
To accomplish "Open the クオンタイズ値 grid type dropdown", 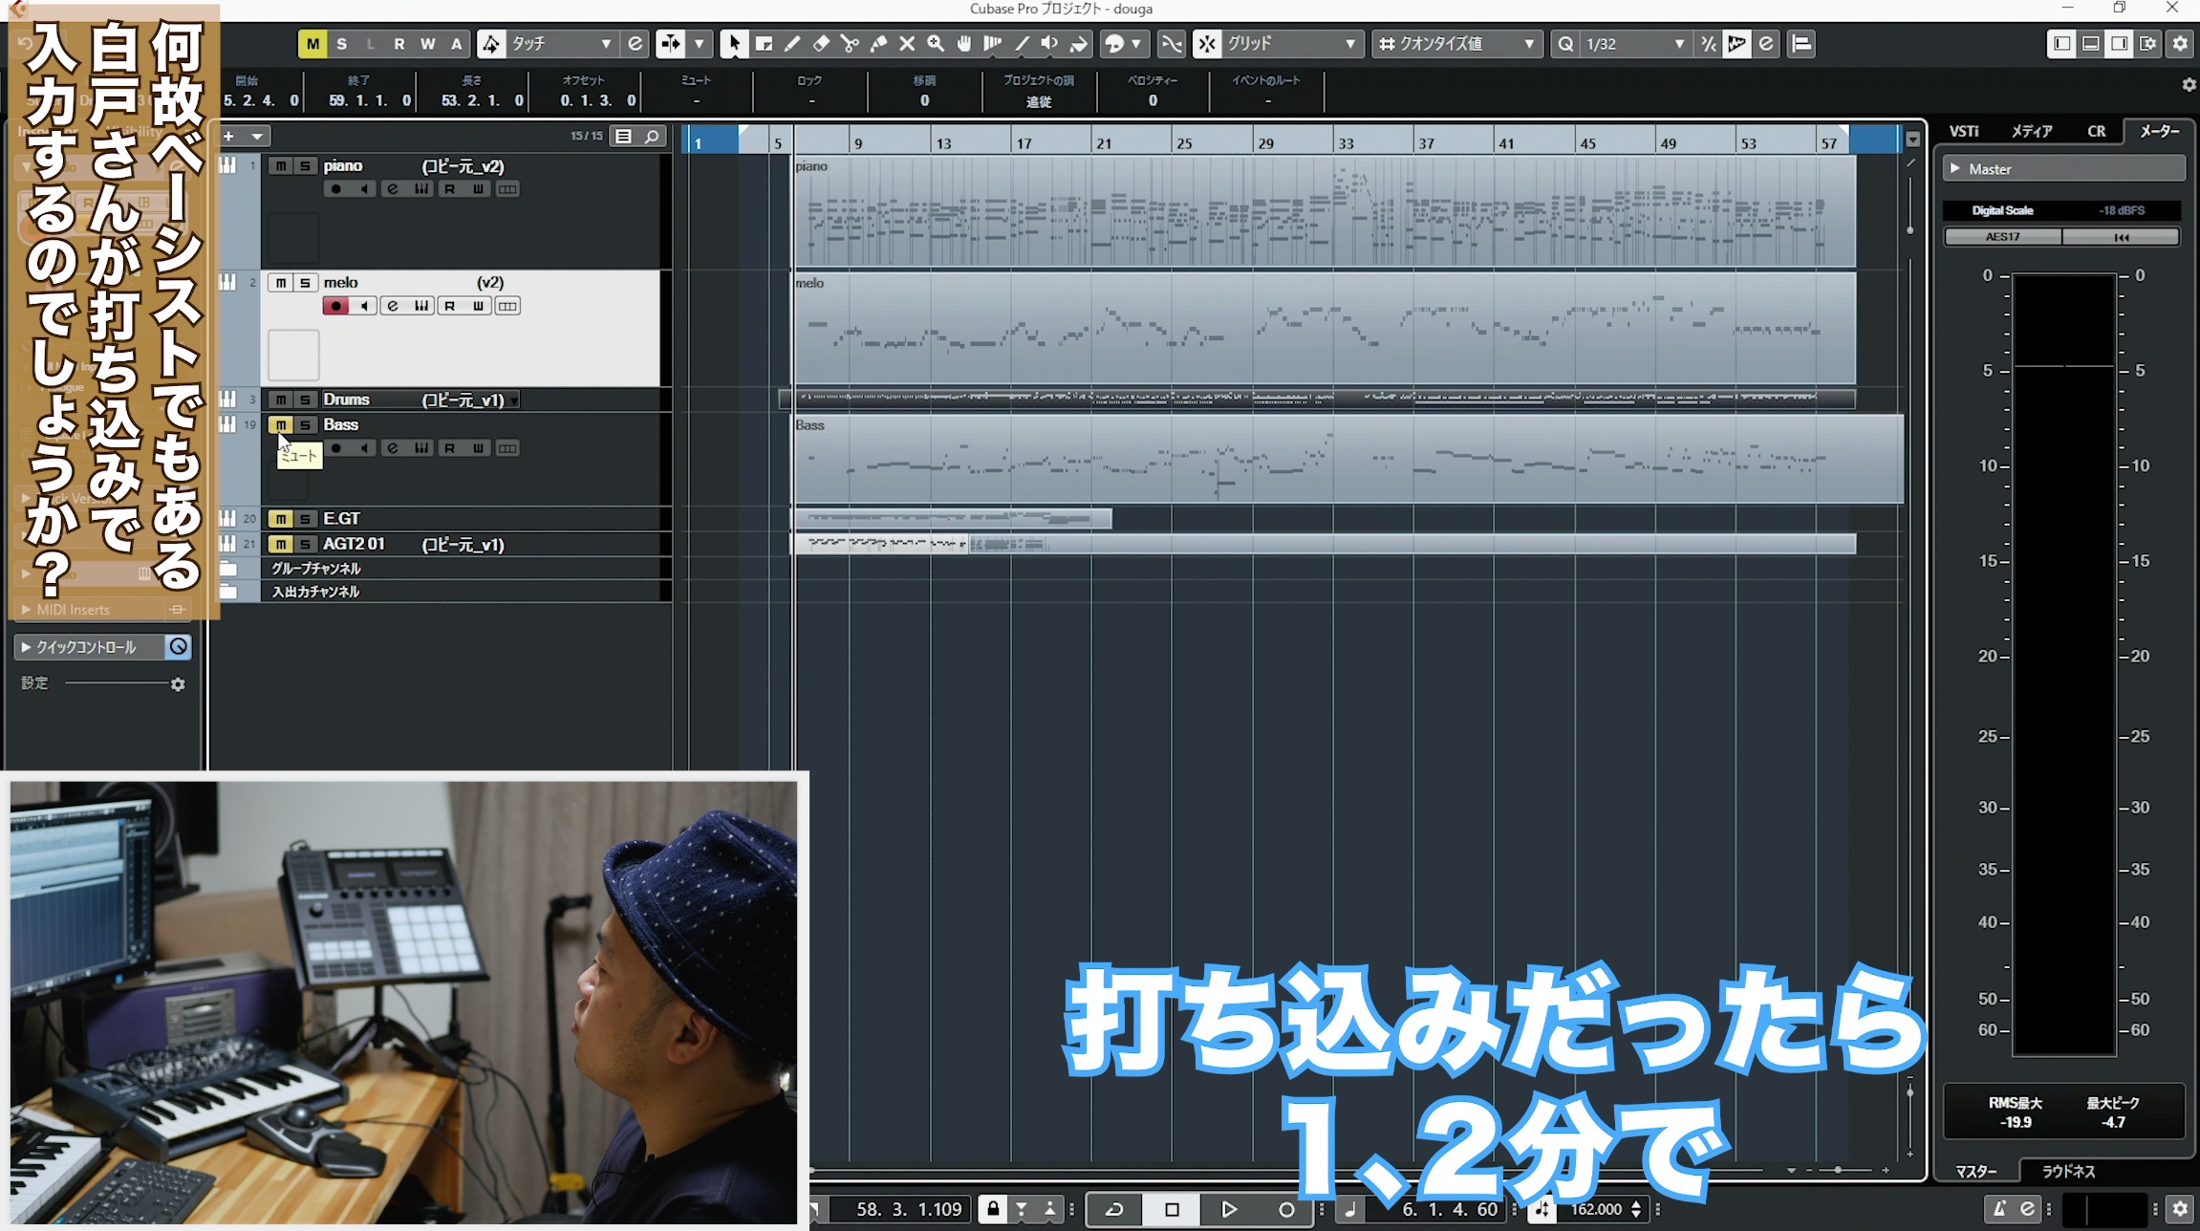I will coord(1456,44).
